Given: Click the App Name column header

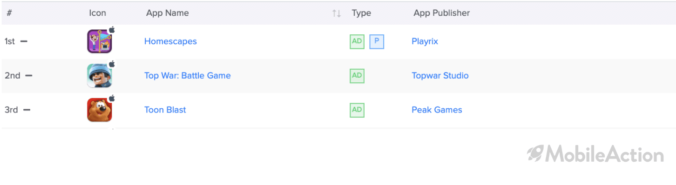Looking at the screenshot, I should click(x=168, y=13).
